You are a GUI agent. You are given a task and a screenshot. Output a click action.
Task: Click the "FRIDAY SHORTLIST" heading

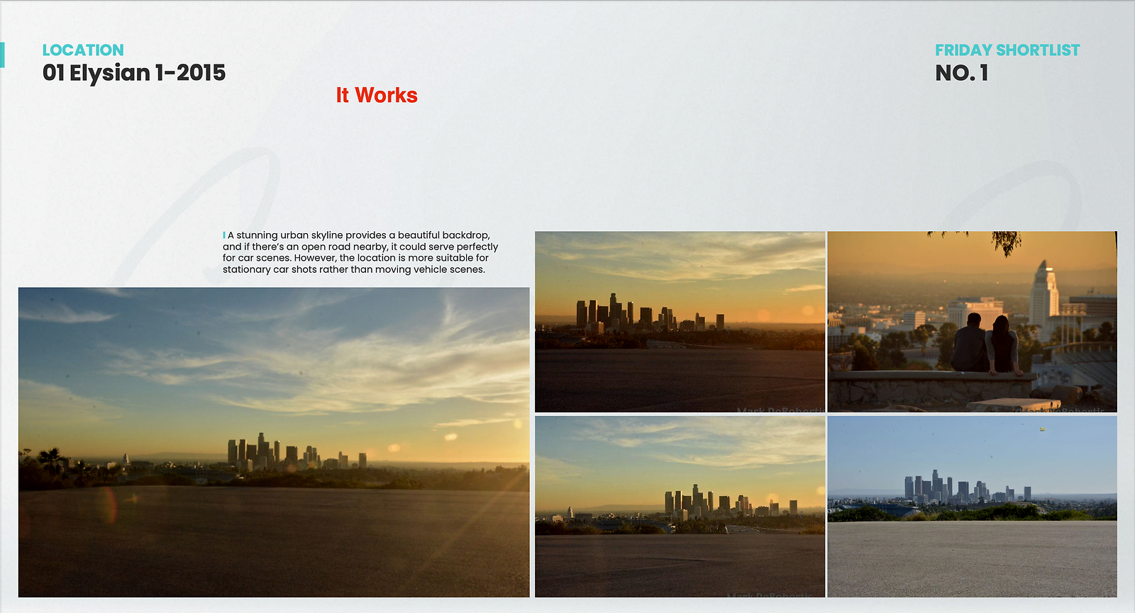pyautogui.click(x=1007, y=50)
